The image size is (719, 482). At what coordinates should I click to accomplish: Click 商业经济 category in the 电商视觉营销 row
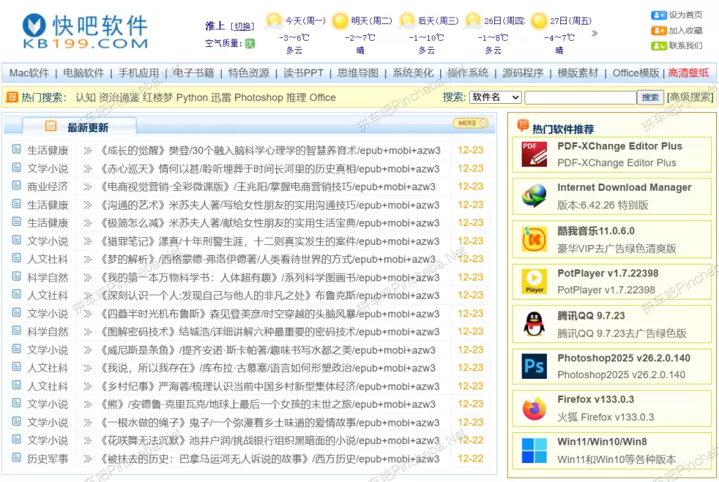point(48,187)
